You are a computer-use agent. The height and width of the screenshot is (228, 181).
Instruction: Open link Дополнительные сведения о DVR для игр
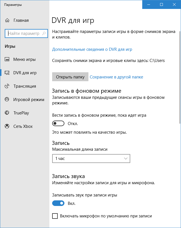tap(92, 49)
